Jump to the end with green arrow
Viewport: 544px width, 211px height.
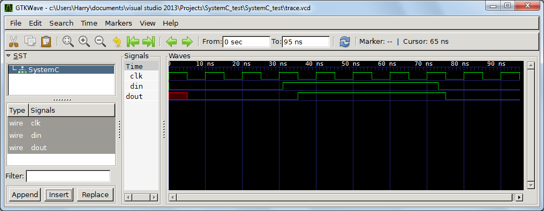[148, 42]
